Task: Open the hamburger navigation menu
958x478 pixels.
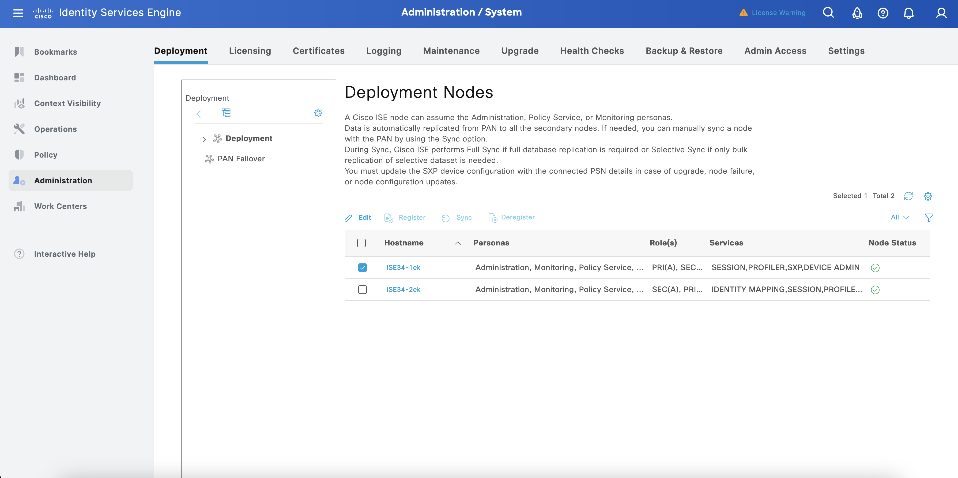Action: pos(18,13)
